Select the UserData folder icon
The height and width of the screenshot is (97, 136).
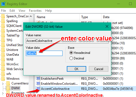3,55
